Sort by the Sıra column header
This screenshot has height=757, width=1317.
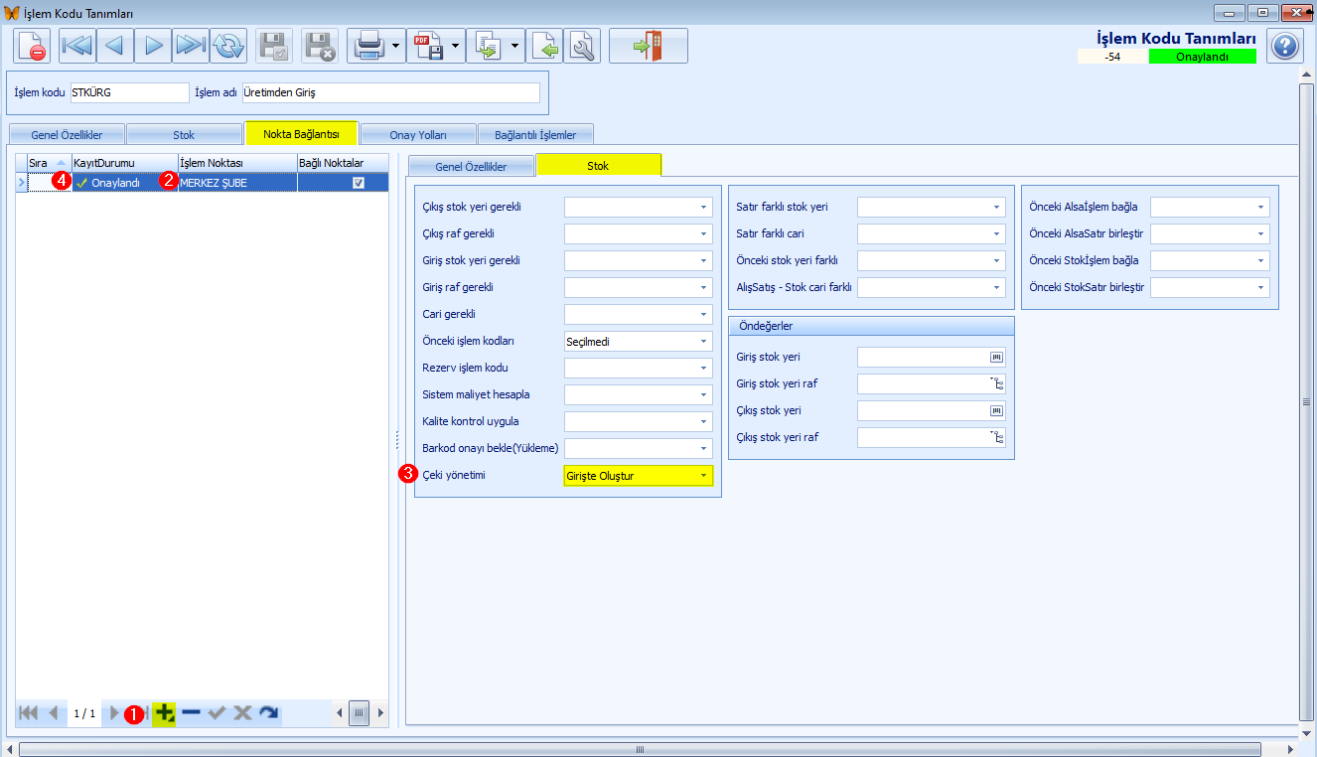49,162
